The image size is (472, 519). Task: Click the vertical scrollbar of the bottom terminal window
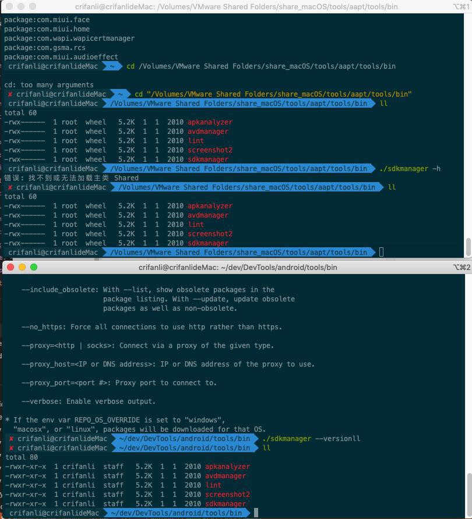pyautogui.click(x=469, y=492)
